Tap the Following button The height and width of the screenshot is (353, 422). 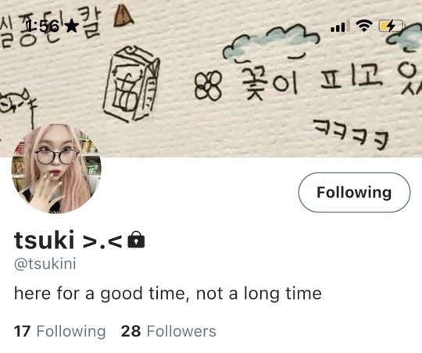[x=354, y=192]
